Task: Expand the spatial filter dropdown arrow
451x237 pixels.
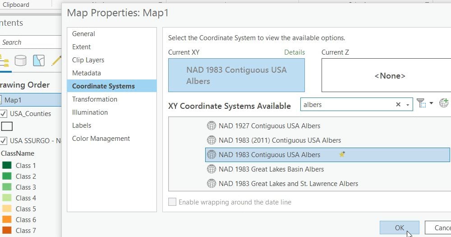Action: click(431, 103)
